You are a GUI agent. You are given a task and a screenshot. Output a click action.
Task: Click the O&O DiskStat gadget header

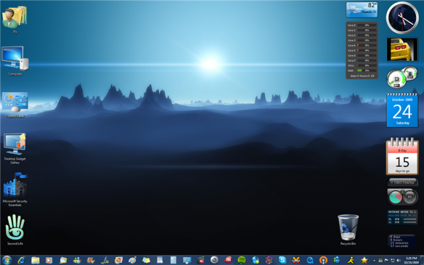(402, 183)
